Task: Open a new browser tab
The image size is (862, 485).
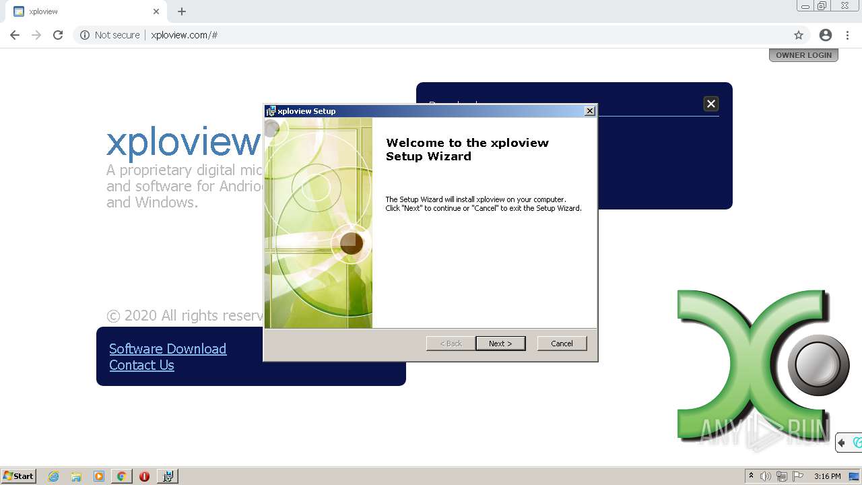Action: [182, 11]
